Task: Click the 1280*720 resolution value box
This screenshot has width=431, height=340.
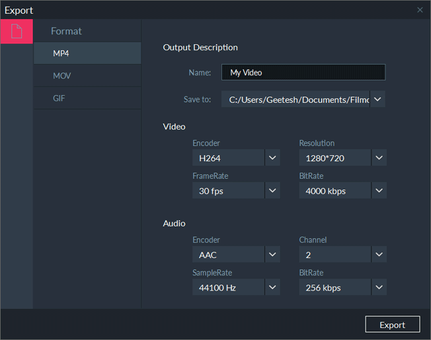Action: 334,158
